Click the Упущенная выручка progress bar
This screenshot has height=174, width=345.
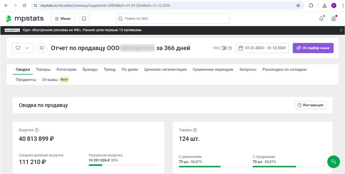[x=123, y=165]
